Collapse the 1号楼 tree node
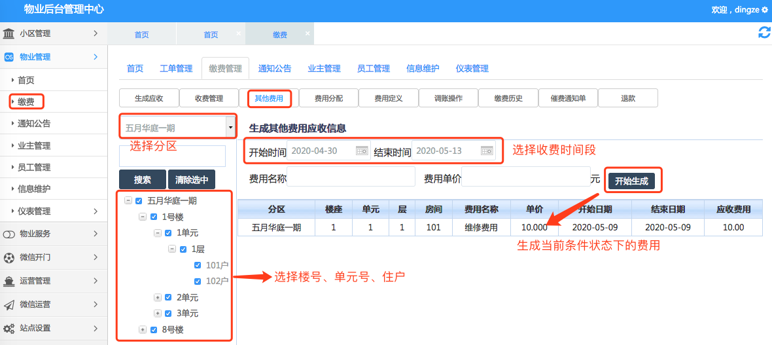 (143, 217)
